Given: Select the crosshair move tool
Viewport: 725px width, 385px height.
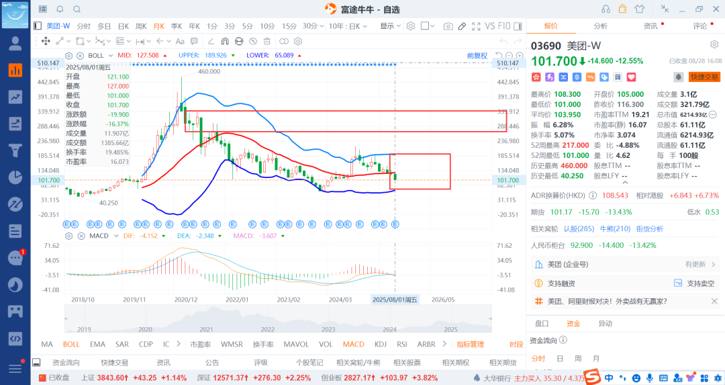Looking at the screenshot, I should (x=46, y=41).
